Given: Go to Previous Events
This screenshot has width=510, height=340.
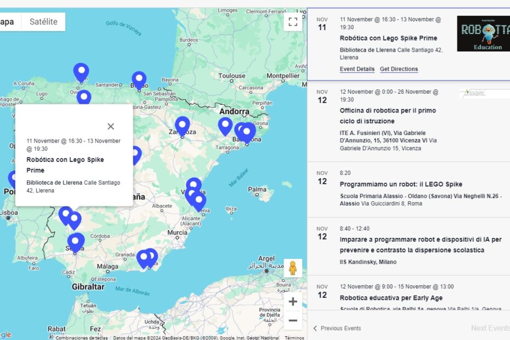Looking at the screenshot, I should (337, 328).
